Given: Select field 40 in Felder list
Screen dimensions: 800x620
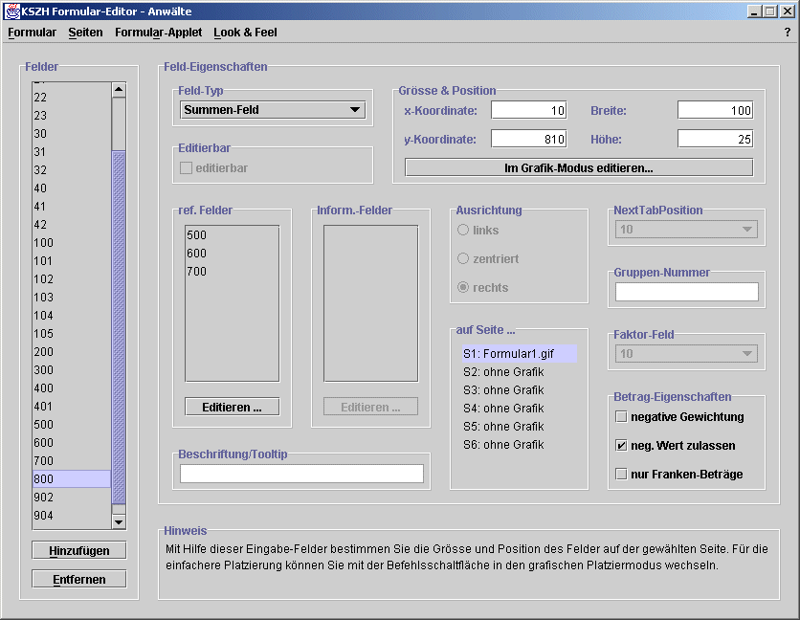Looking at the screenshot, I should 72,188.
